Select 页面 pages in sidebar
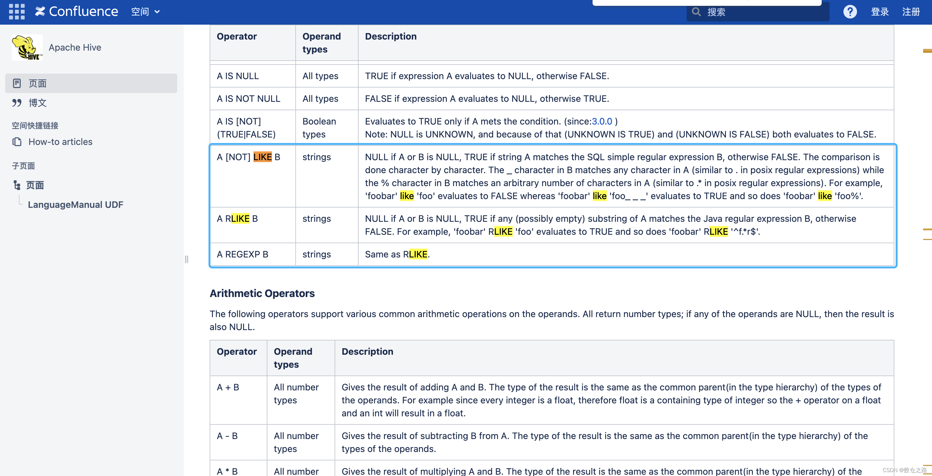 tap(91, 83)
